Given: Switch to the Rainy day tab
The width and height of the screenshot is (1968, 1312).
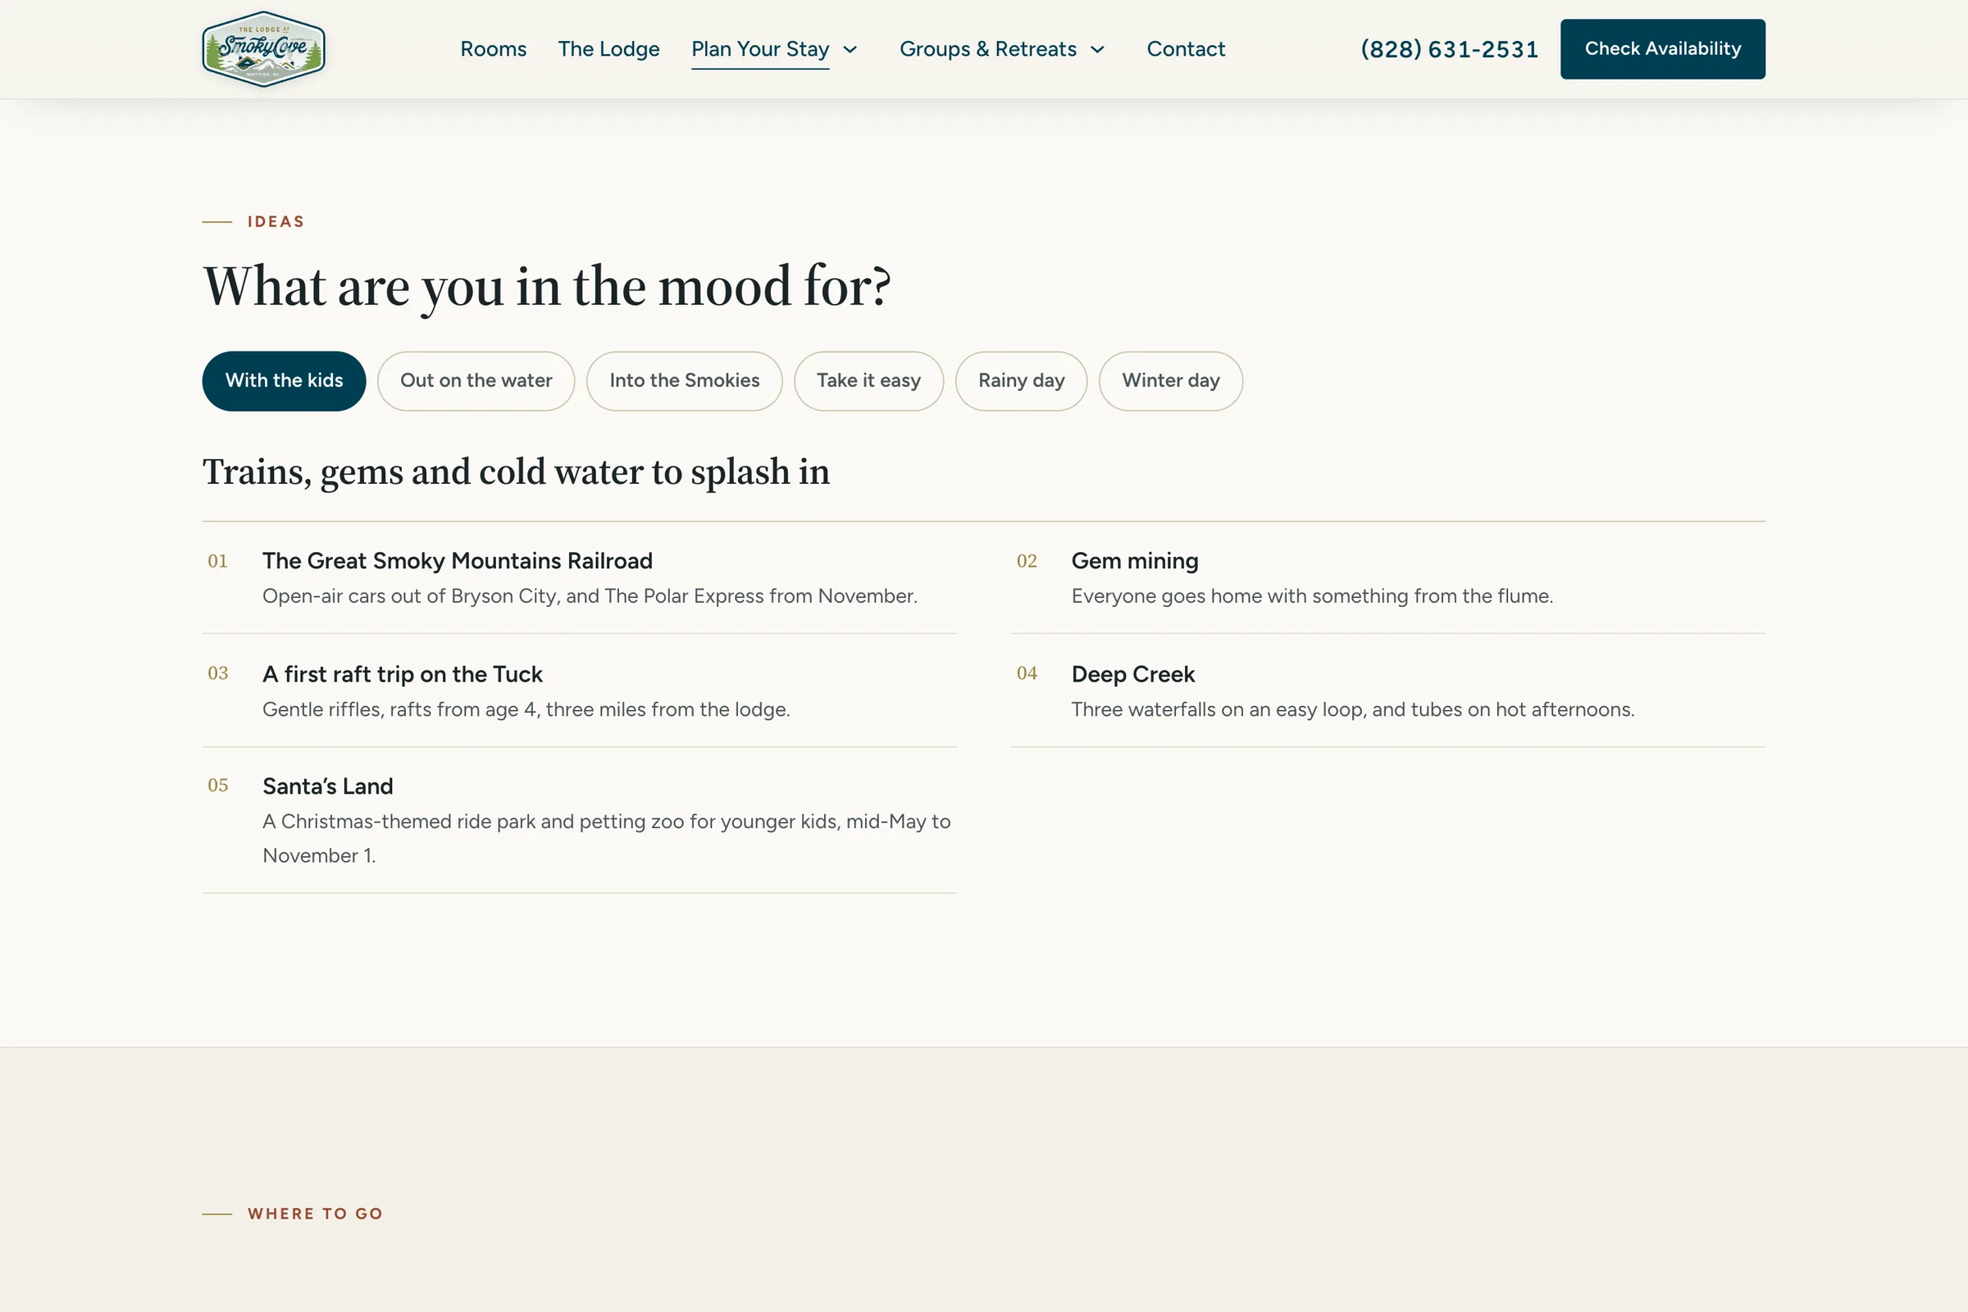Looking at the screenshot, I should [x=1021, y=380].
